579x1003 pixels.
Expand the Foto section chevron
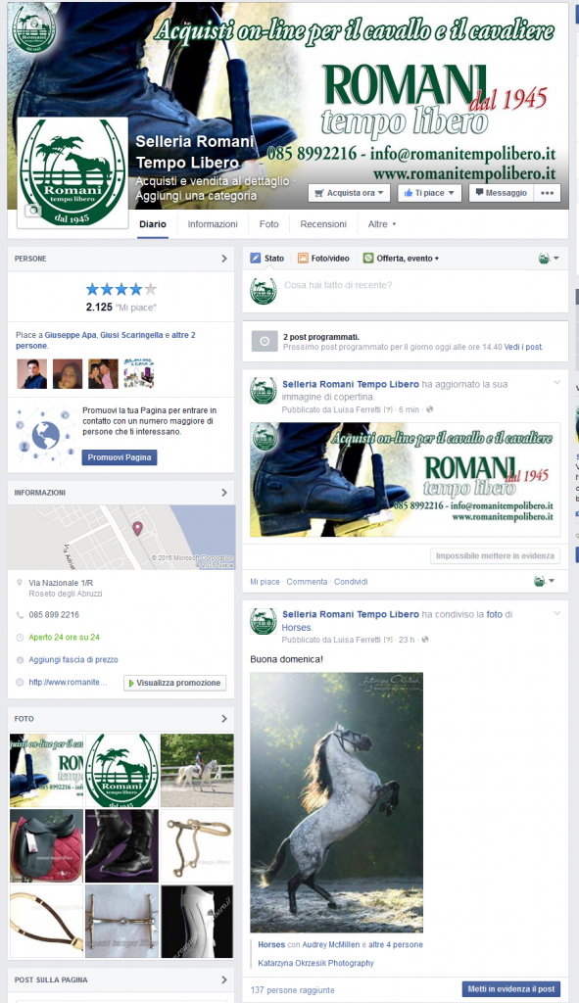click(x=224, y=718)
